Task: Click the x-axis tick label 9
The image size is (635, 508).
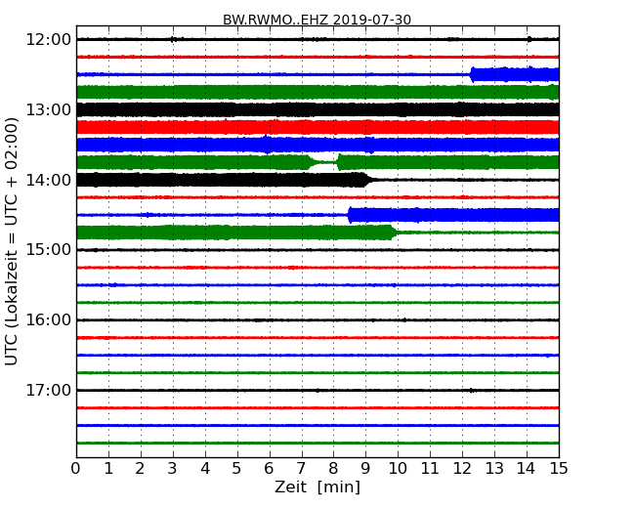Action: (x=365, y=469)
